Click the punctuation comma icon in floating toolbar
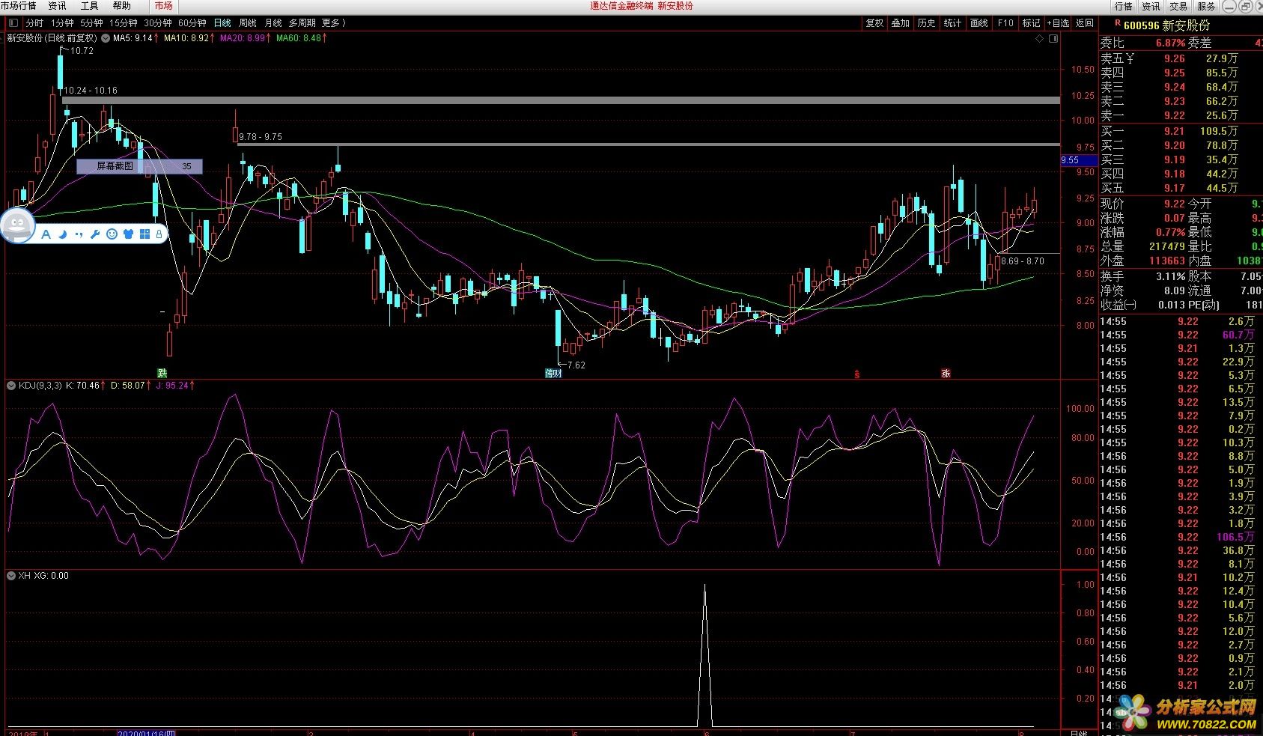Image resolution: width=1263 pixels, height=736 pixels. pos(79,234)
